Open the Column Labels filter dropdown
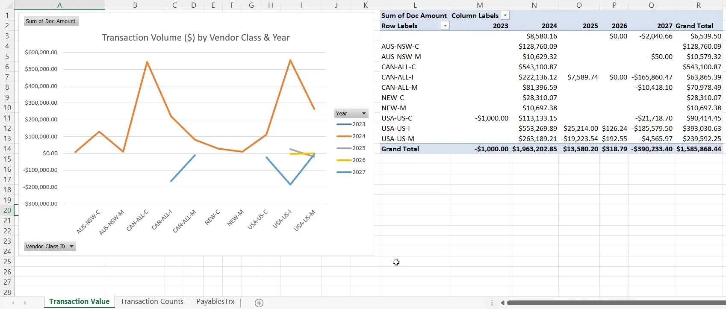Image resolution: width=726 pixels, height=309 pixels. click(505, 15)
